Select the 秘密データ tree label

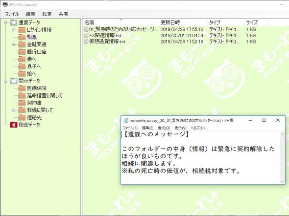point(29,125)
